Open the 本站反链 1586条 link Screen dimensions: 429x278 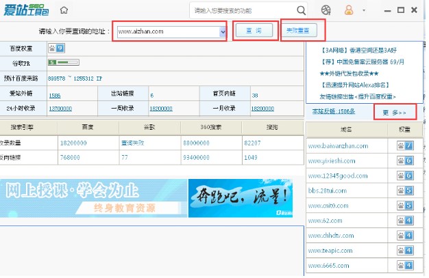[334, 111]
